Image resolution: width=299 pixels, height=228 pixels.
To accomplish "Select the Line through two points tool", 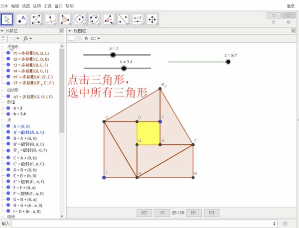I will pos(36,19).
